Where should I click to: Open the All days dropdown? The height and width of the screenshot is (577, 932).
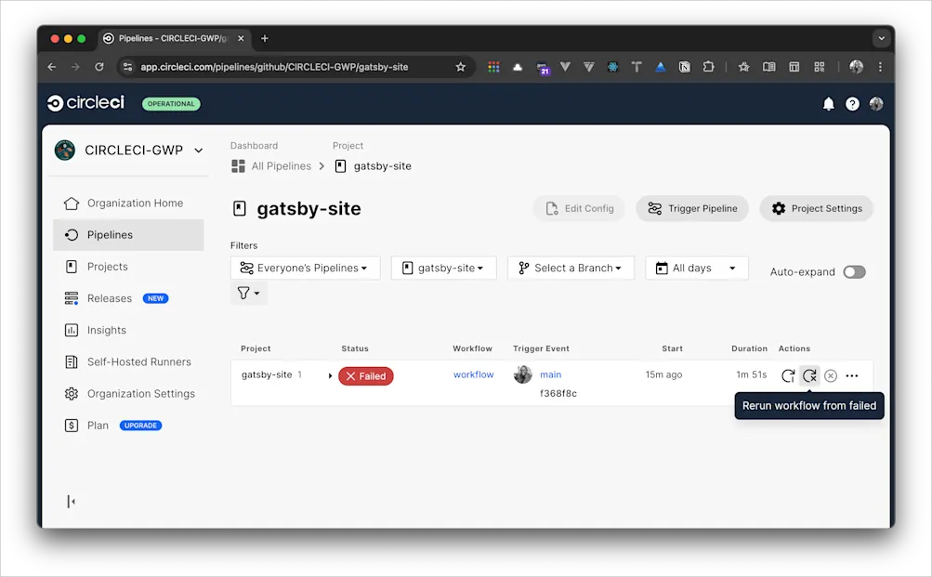(696, 268)
